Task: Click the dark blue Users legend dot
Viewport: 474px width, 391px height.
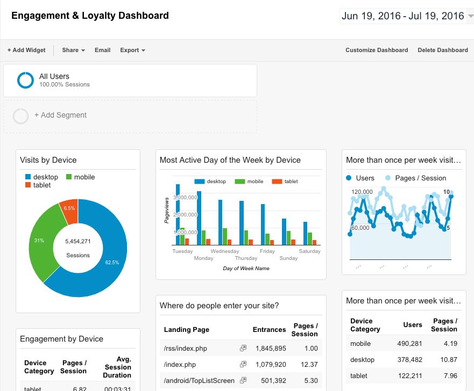Action: pos(349,178)
